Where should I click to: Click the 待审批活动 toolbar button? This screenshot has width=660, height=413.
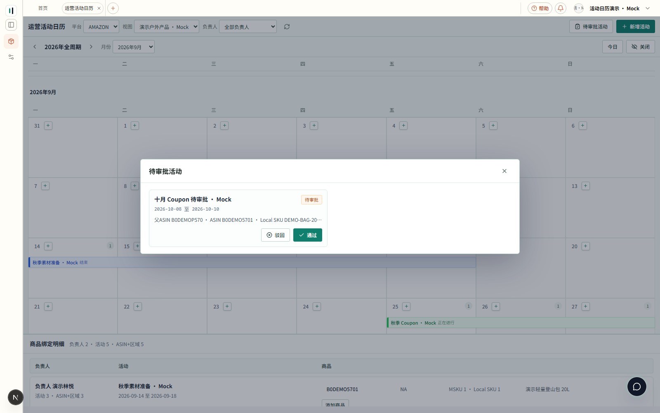click(591, 27)
